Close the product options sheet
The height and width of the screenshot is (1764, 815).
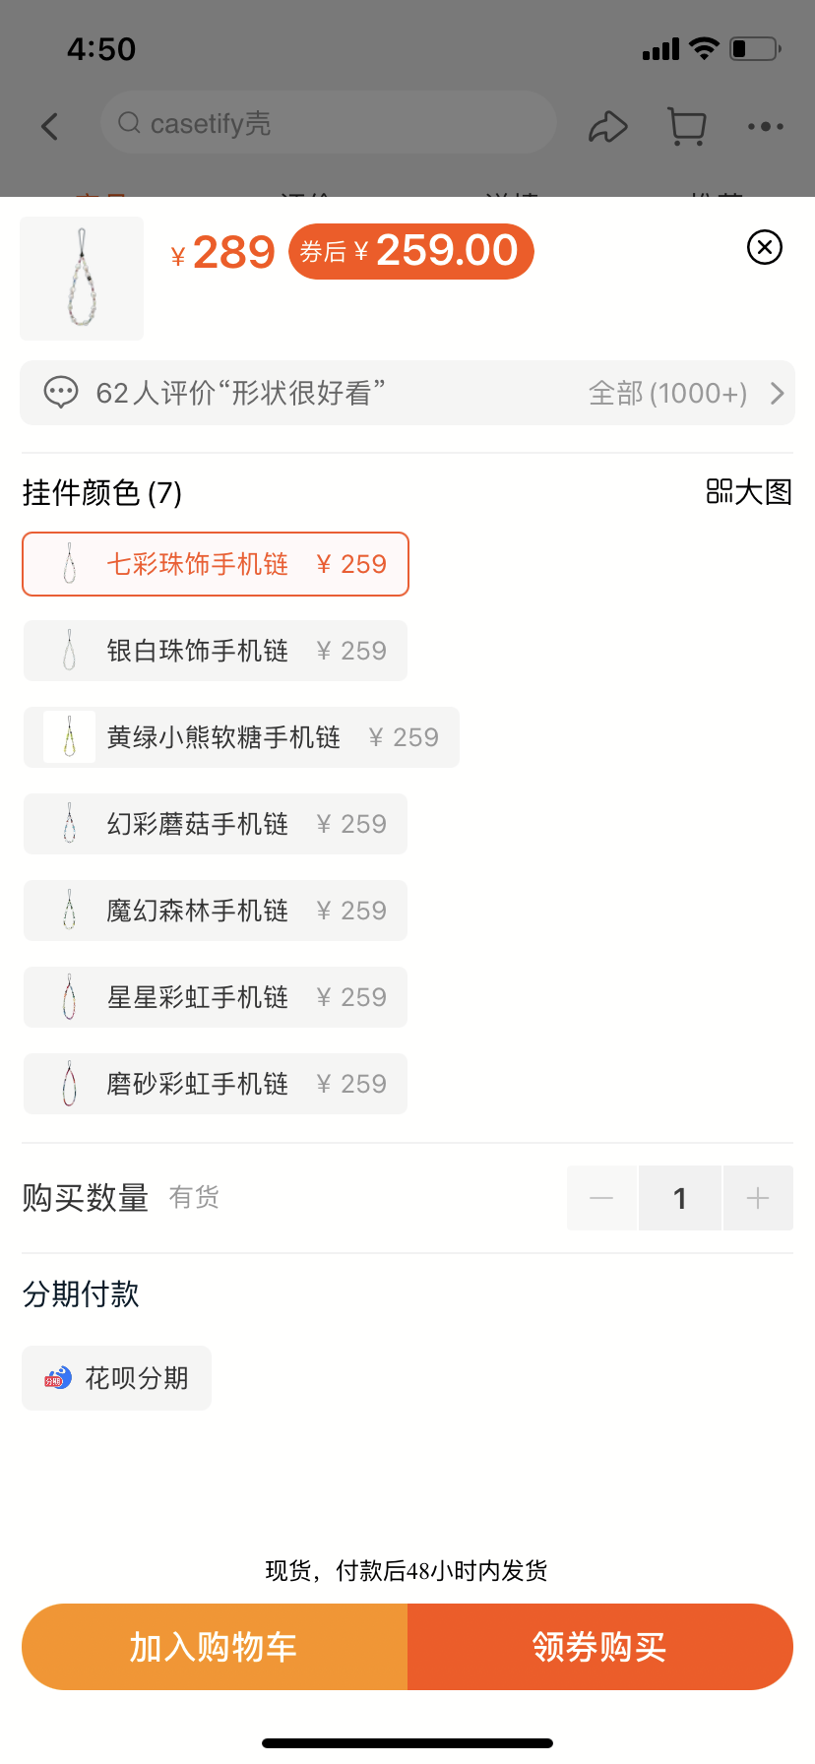[765, 247]
